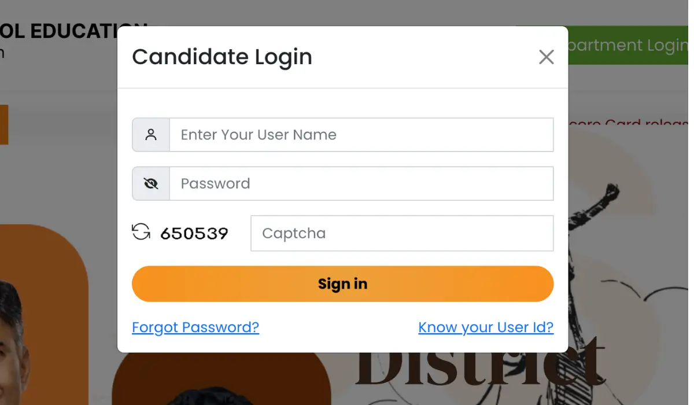Follow the Know your User Id? link
Viewport: 694px width, 405px height.
pos(486,327)
